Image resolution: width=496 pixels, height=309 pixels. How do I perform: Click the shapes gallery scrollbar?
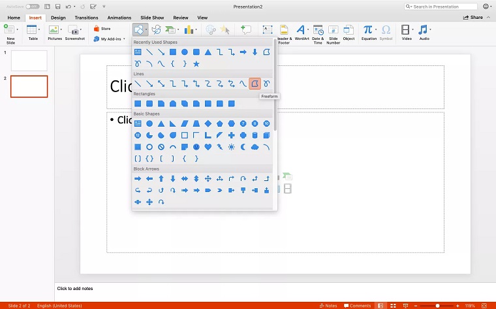[x=275, y=86]
